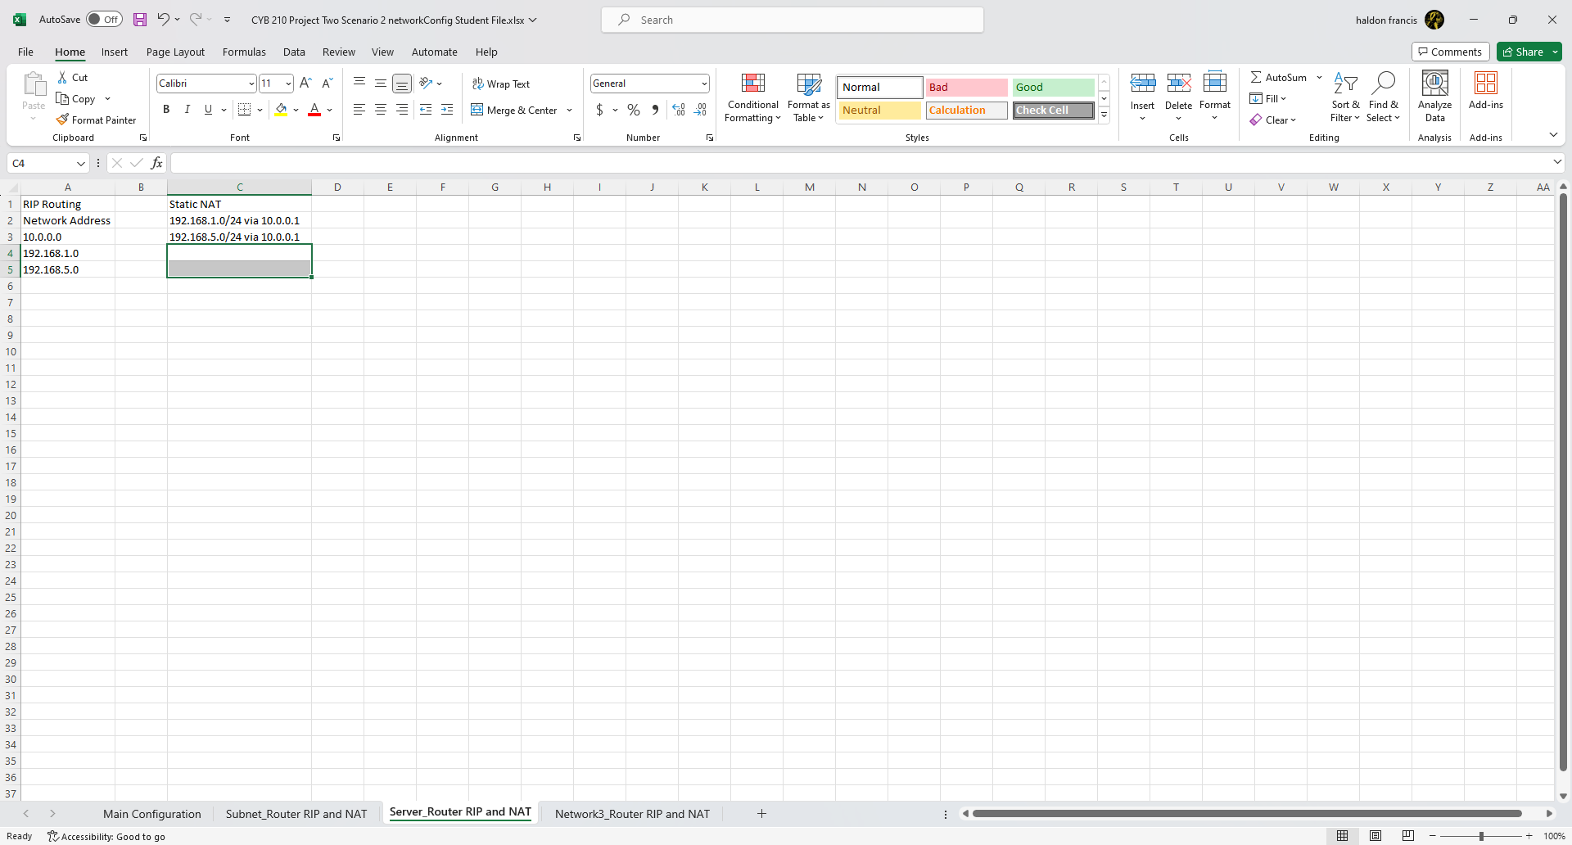Expand the cell styles gallery

pyautogui.click(x=1104, y=115)
